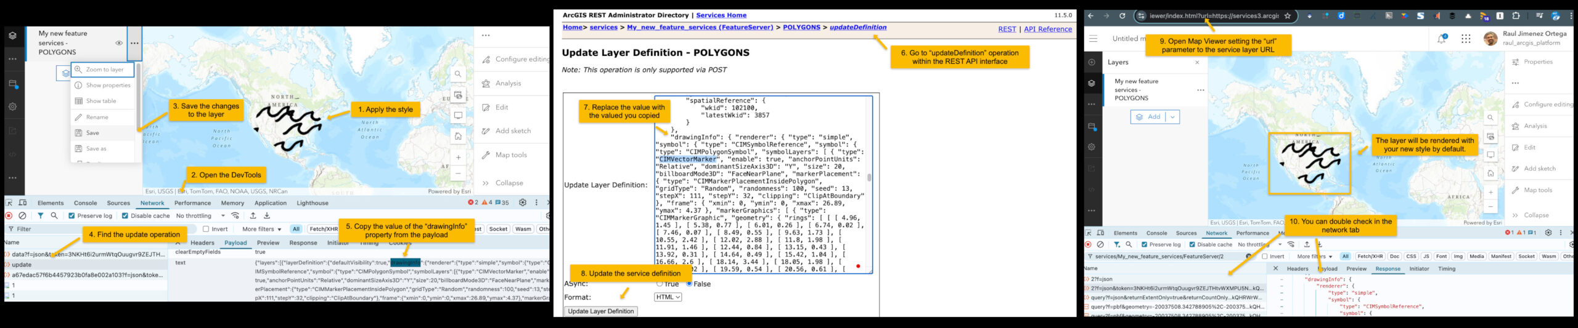Open 'API Reference' link
Image resolution: width=1578 pixels, height=328 pixels.
(x=1048, y=29)
